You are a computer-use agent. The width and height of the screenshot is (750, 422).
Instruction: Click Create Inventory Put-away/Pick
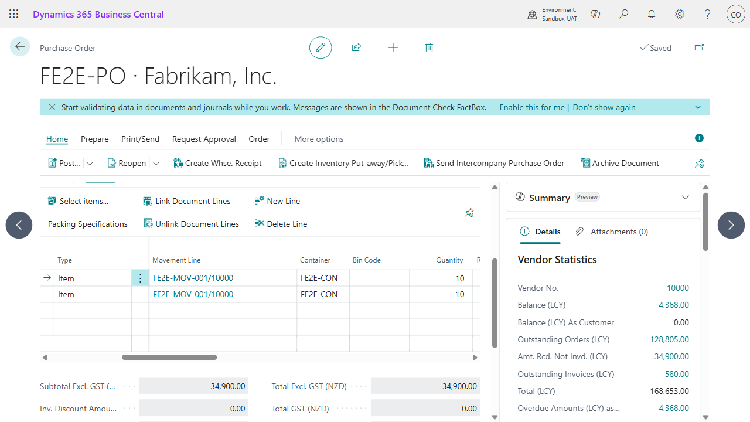[343, 164]
